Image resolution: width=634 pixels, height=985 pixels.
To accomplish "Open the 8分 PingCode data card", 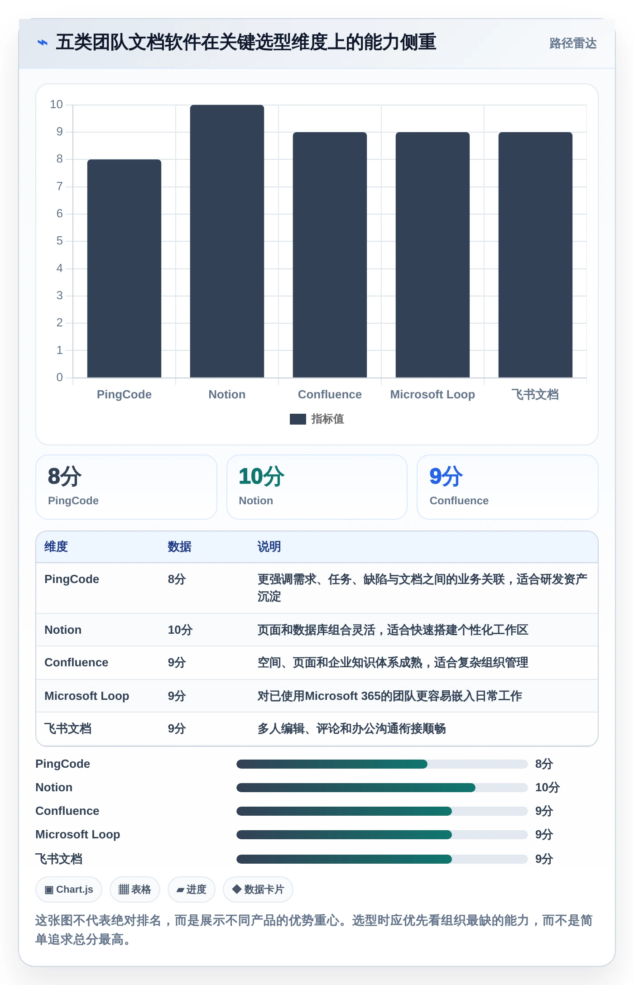I will 126,487.
